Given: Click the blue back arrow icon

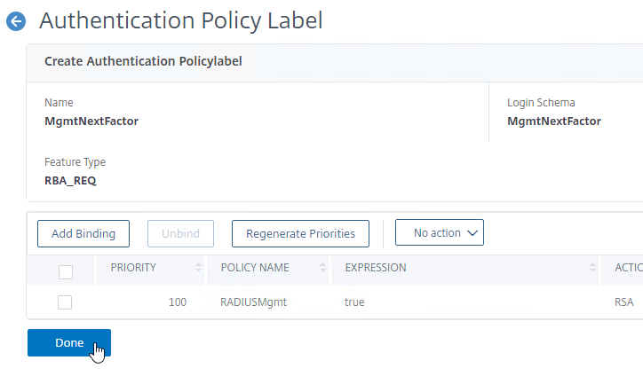Looking at the screenshot, I should [x=16, y=21].
